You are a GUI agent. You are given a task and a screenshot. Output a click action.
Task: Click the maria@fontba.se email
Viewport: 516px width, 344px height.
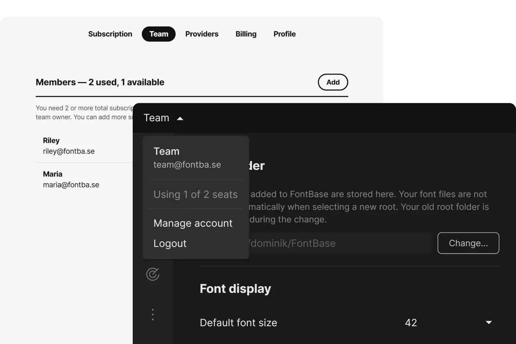pos(71,185)
